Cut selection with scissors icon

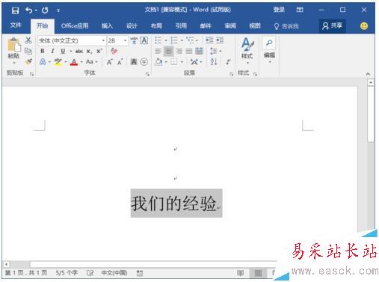(28, 40)
